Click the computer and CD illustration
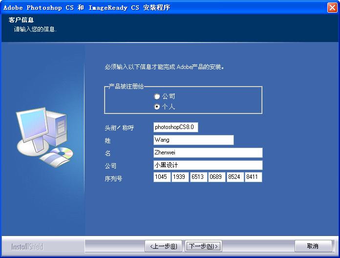The width and height of the screenshot is (340, 258). pos(44,137)
